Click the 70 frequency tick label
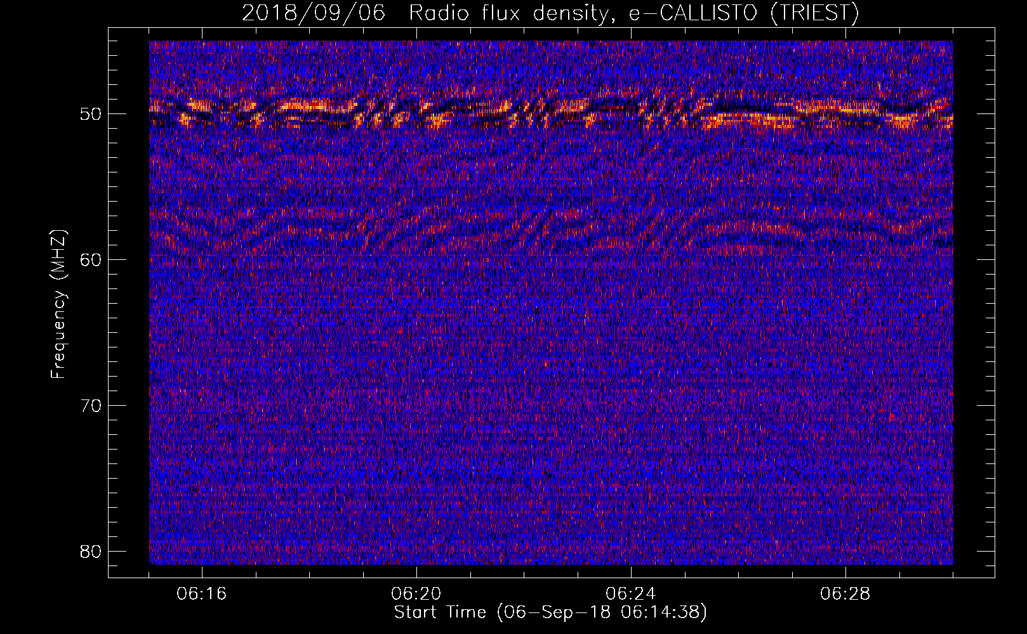Screen dimensions: 1027x634 click(x=91, y=405)
